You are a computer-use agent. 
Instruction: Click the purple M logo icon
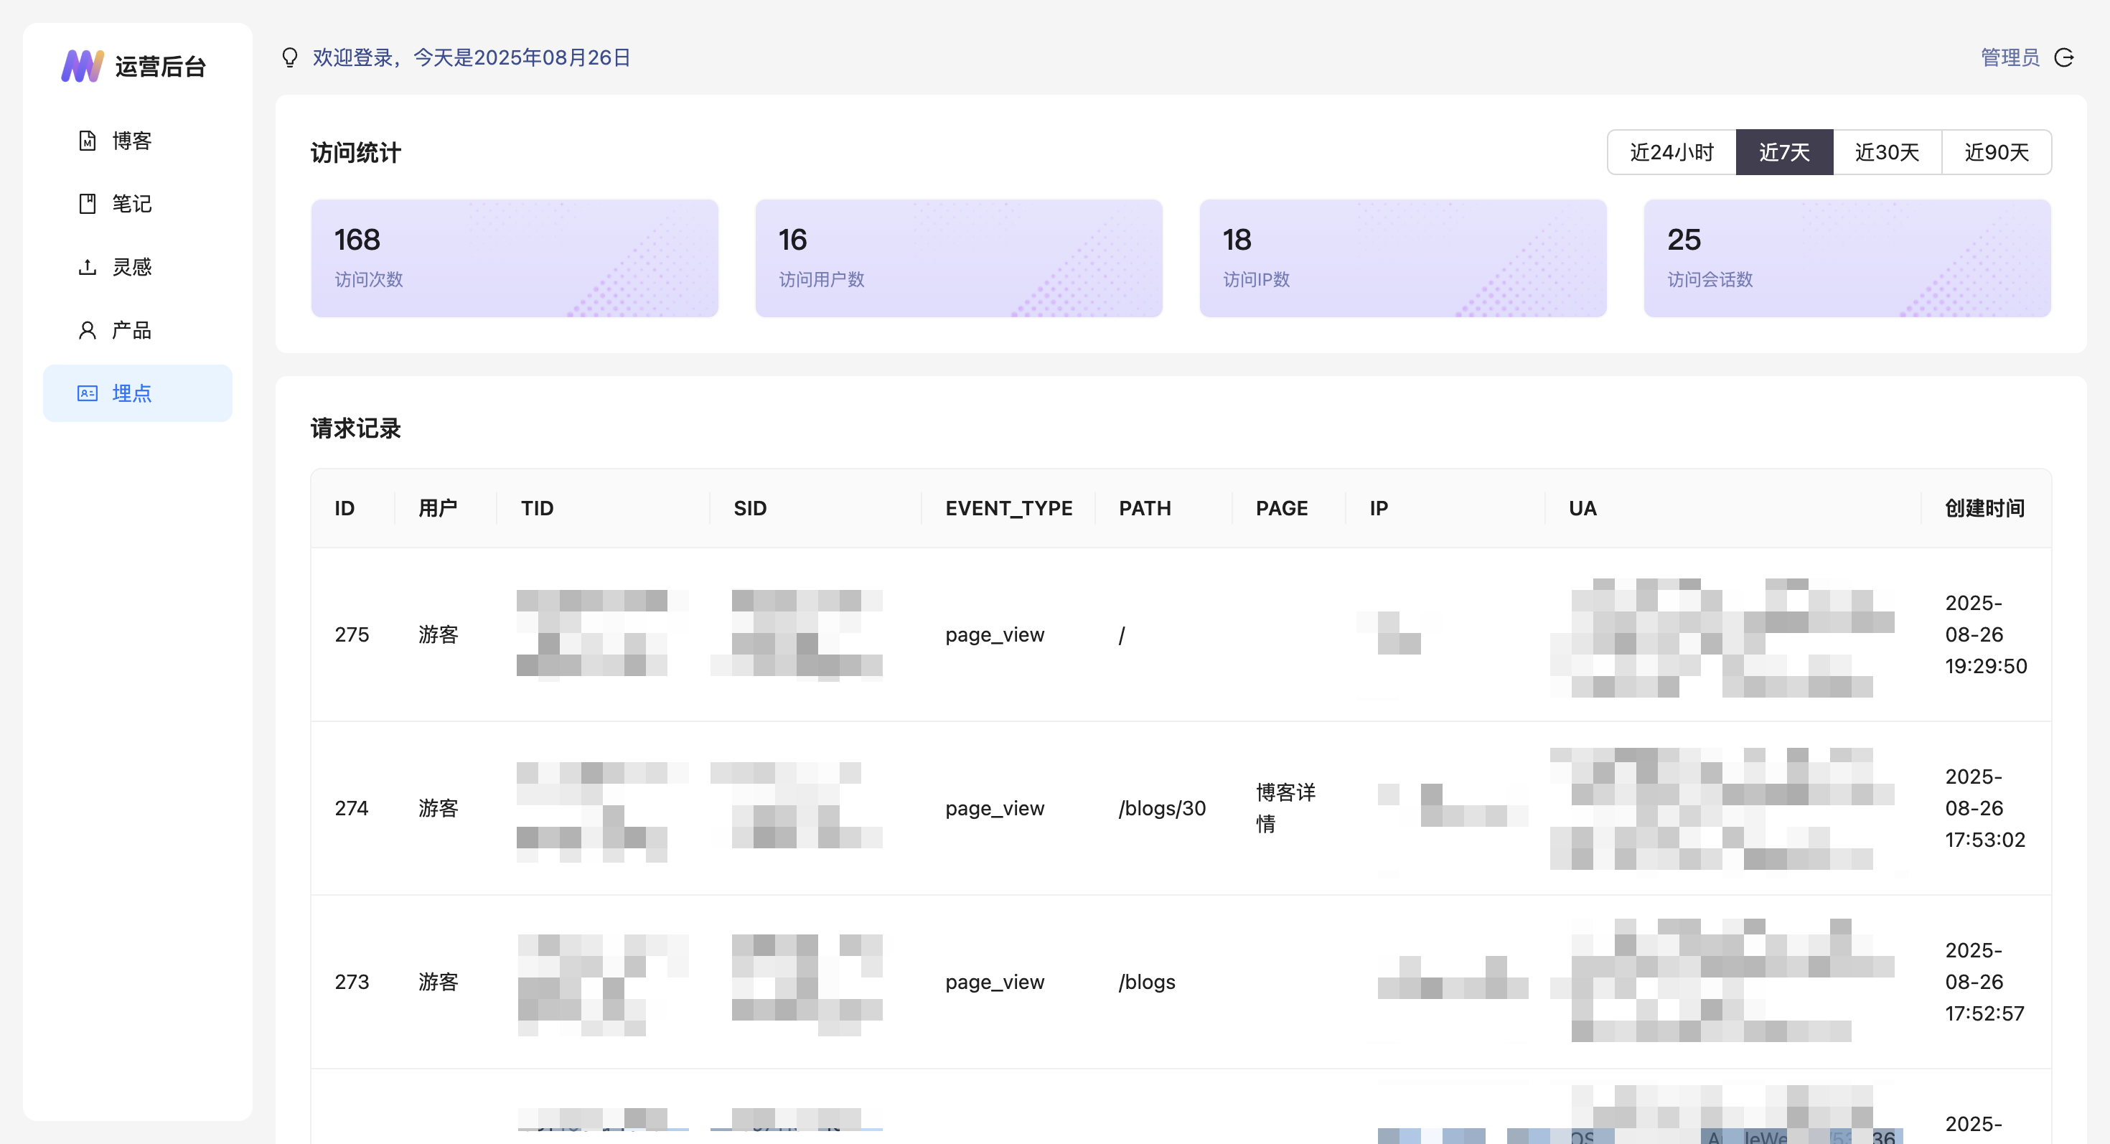(x=82, y=65)
